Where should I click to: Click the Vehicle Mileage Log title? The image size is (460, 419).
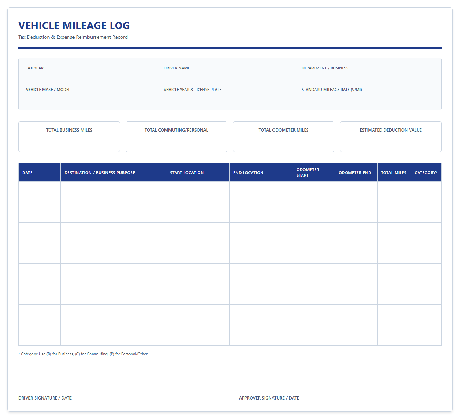74,26
